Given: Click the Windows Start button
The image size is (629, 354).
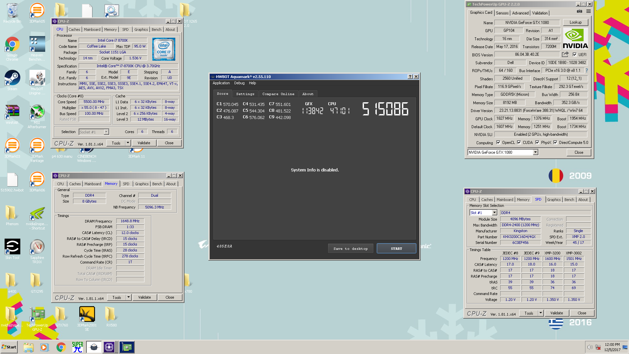Looking at the screenshot, I should click(9, 347).
